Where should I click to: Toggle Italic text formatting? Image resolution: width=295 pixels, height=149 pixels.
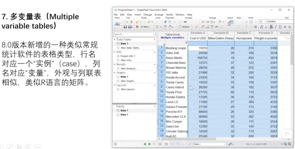tap(275, 27)
